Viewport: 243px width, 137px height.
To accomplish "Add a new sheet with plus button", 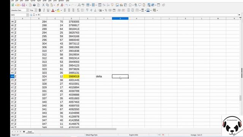I will point(24,132).
